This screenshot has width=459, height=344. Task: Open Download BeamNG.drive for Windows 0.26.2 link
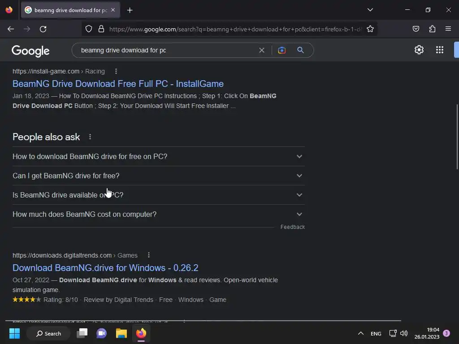[x=105, y=268]
